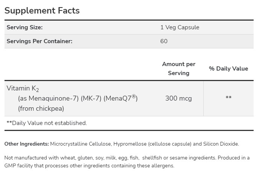Select the % Daily Value column header
This screenshot has height=173, width=257.
coord(228,69)
